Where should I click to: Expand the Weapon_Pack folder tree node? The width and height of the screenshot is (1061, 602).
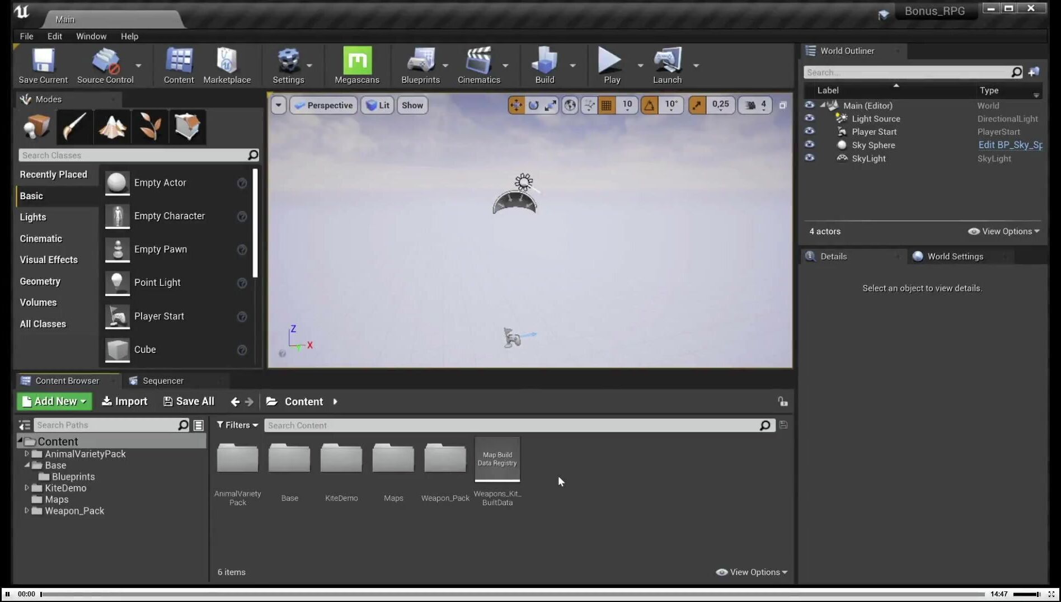coord(26,510)
